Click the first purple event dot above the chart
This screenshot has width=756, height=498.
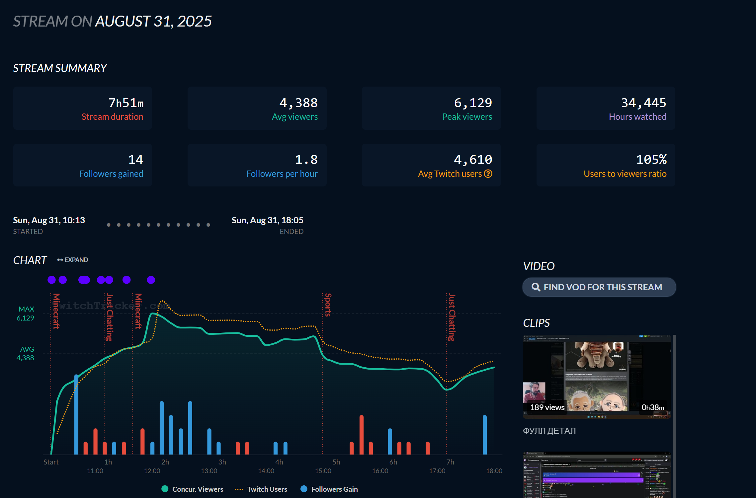tap(51, 280)
